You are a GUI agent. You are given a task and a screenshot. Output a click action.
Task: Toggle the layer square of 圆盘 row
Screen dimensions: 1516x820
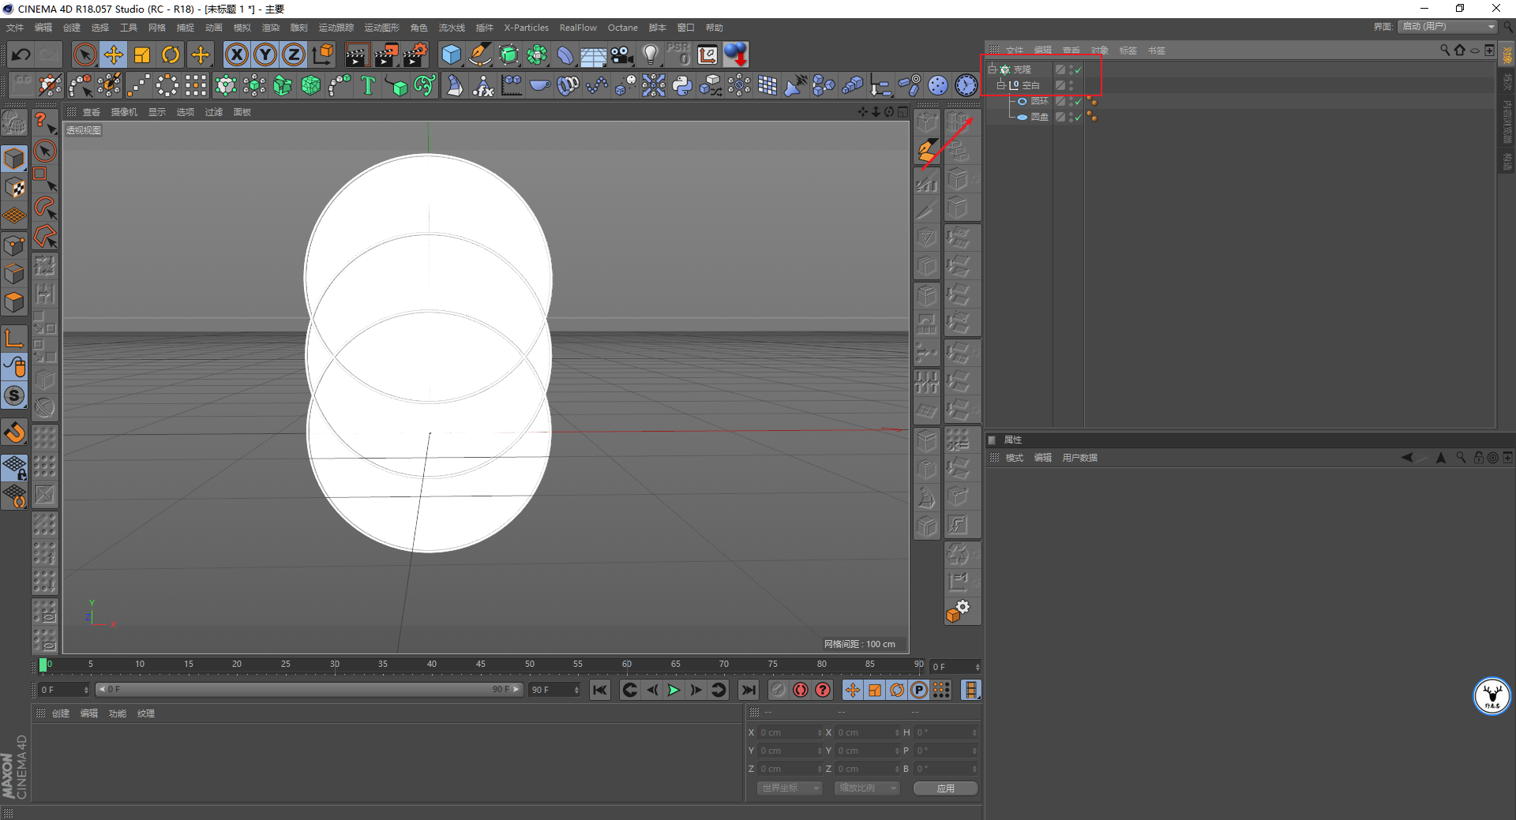coord(1060,117)
